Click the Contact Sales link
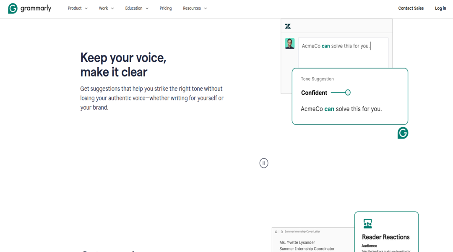Image resolution: width=453 pixels, height=252 pixels. (411, 8)
